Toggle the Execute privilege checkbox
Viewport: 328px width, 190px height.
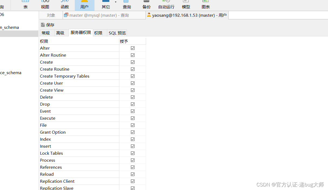[x=133, y=118]
